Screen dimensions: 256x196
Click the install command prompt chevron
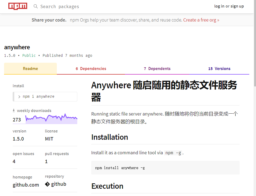pyautogui.click(x=19, y=97)
